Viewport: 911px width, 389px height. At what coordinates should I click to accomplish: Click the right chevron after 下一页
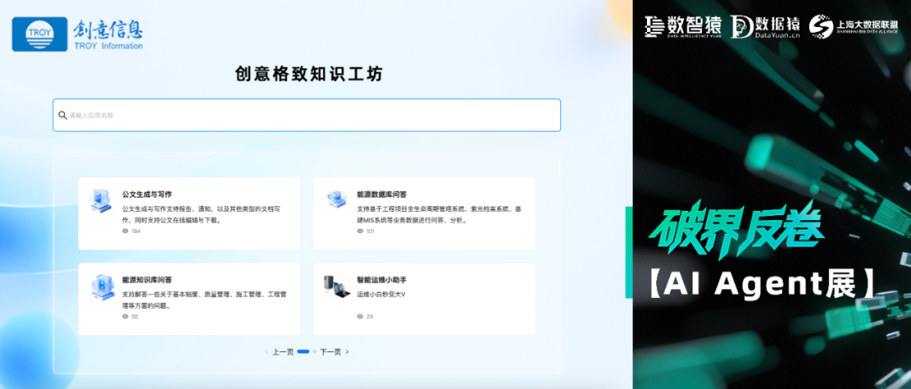(x=348, y=352)
